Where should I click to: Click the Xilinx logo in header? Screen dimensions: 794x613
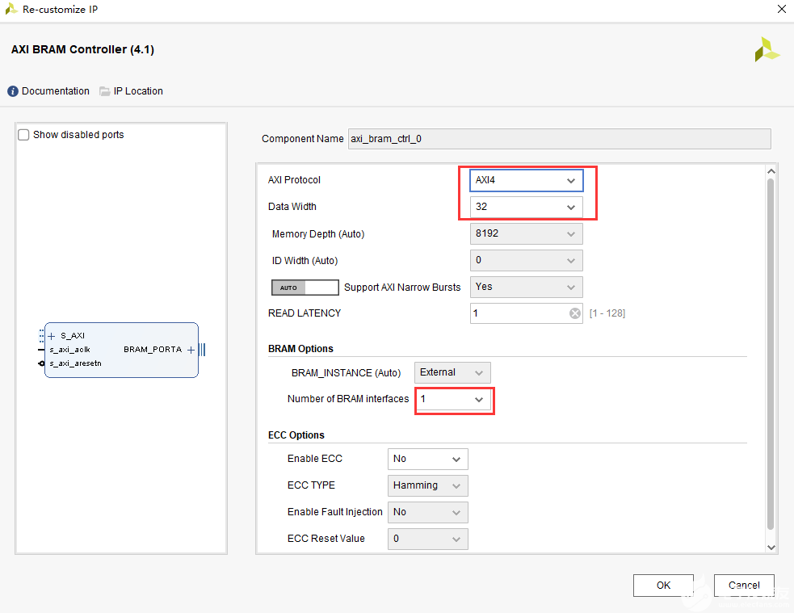click(x=767, y=49)
